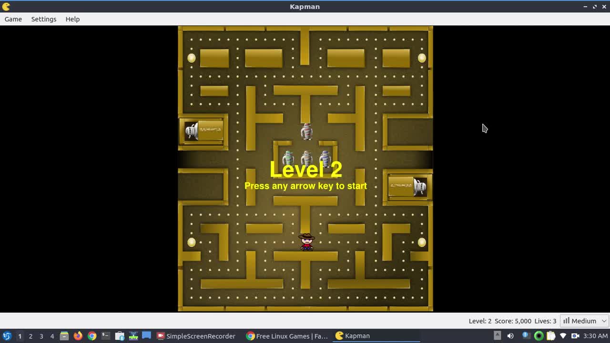Open the Help menu
Image resolution: width=610 pixels, height=343 pixels.
[72, 19]
